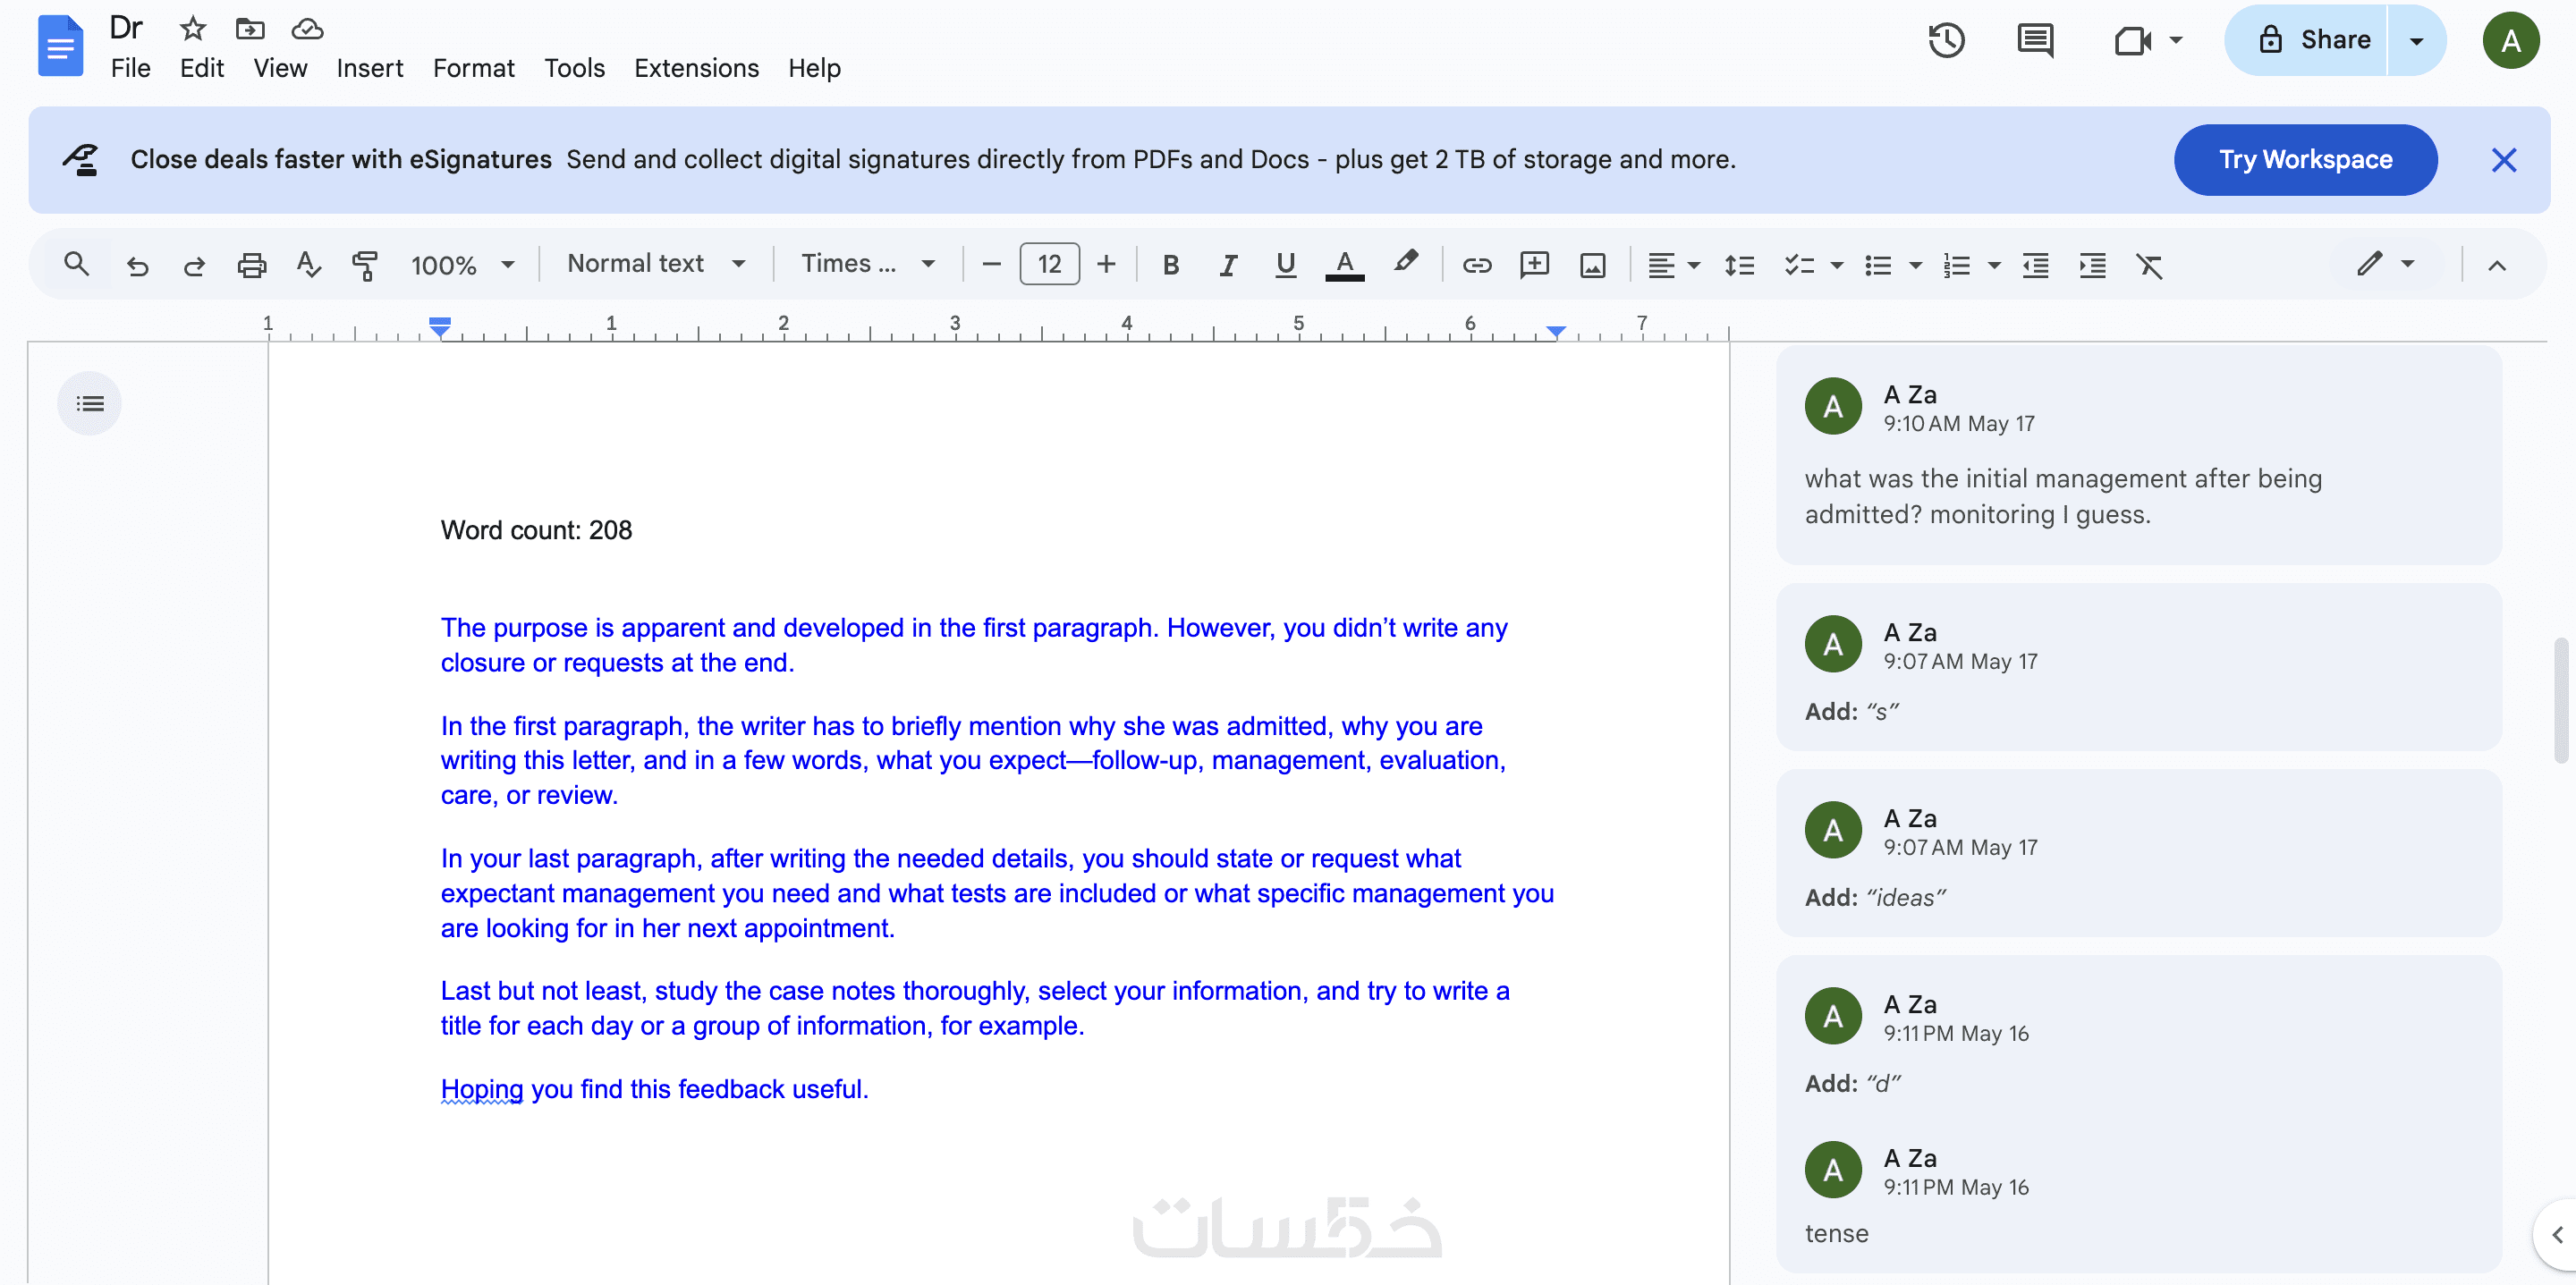Click the font size input field
Screen dimensions: 2576x1285
1049,265
